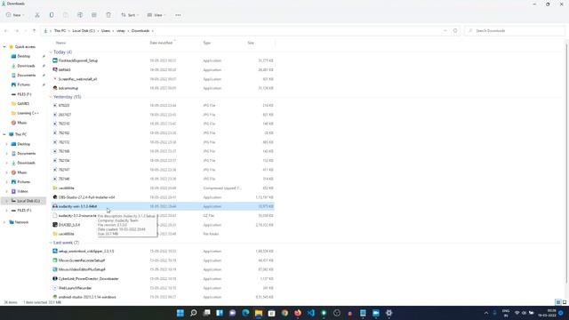Click the Search Downloads input field
Image resolution: width=569 pixels, height=320 pixels.
click(515, 31)
